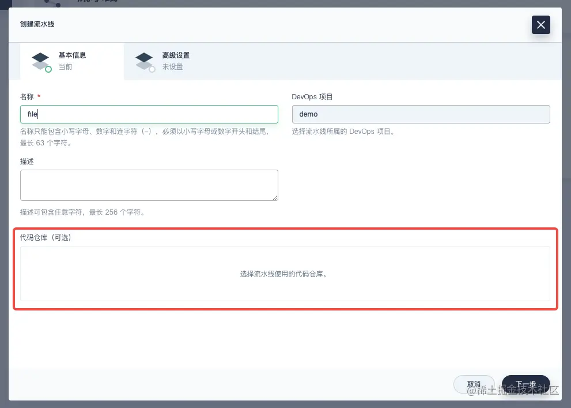Click the 当前 status under 基本信息
This screenshot has height=408, width=571.
[x=66, y=67]
